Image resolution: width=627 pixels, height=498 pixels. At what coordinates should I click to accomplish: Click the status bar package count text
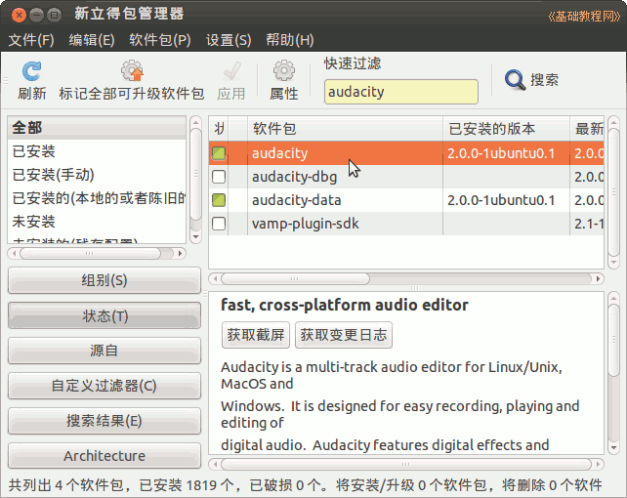click(306, 485)
